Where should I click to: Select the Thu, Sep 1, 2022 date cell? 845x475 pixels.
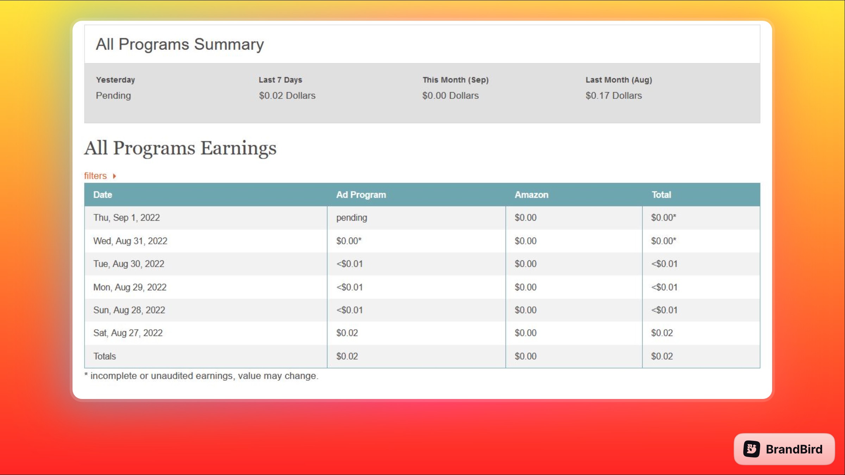126,217
